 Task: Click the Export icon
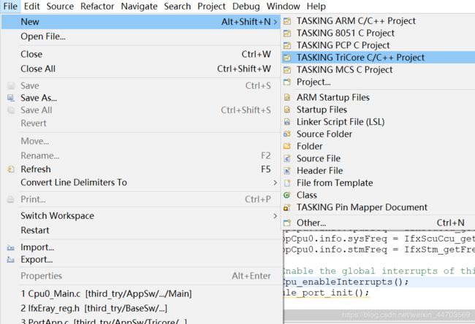click(x=11, y=260)
